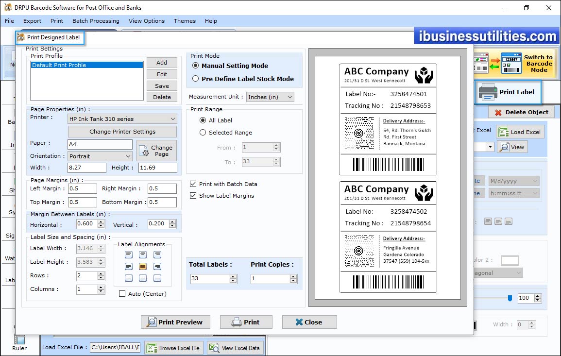Open Measurement Unit dropdown
The width and height of the screenshot is (561, 356).
(x=270, y=97)
